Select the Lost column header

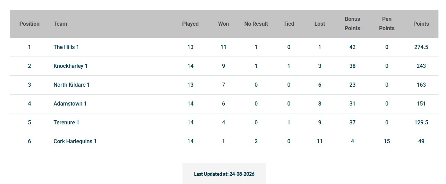click(320, 24)
